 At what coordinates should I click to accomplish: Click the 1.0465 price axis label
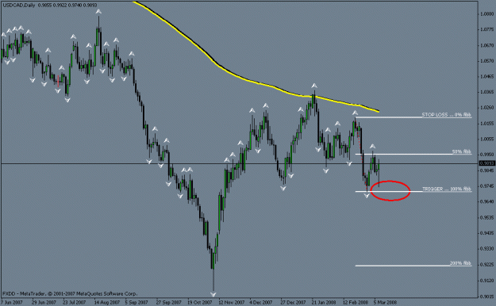[486, 76]
